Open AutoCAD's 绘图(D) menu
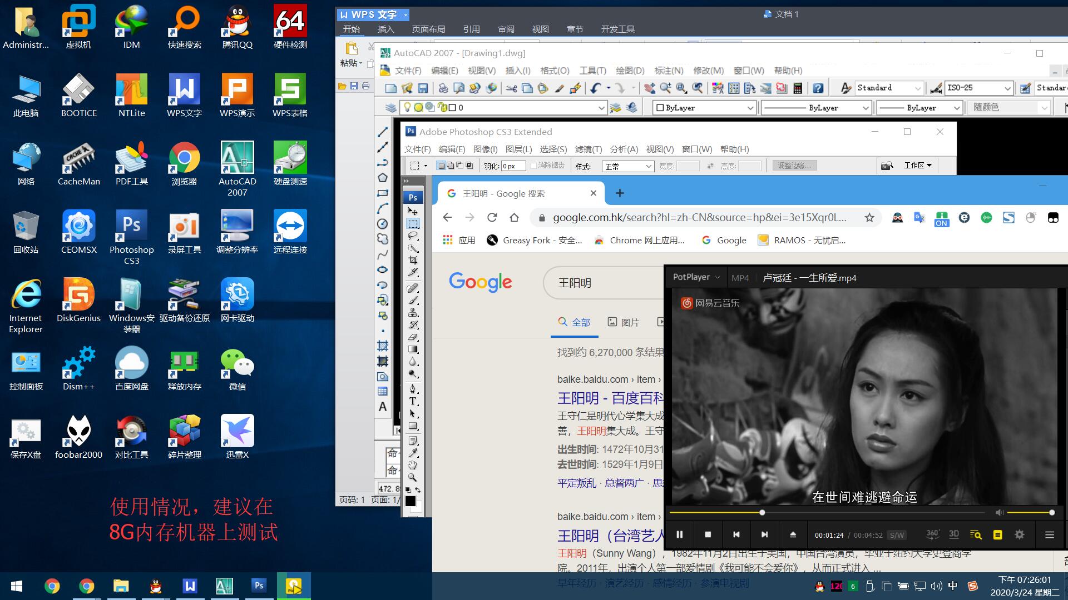 pos(630,71)
